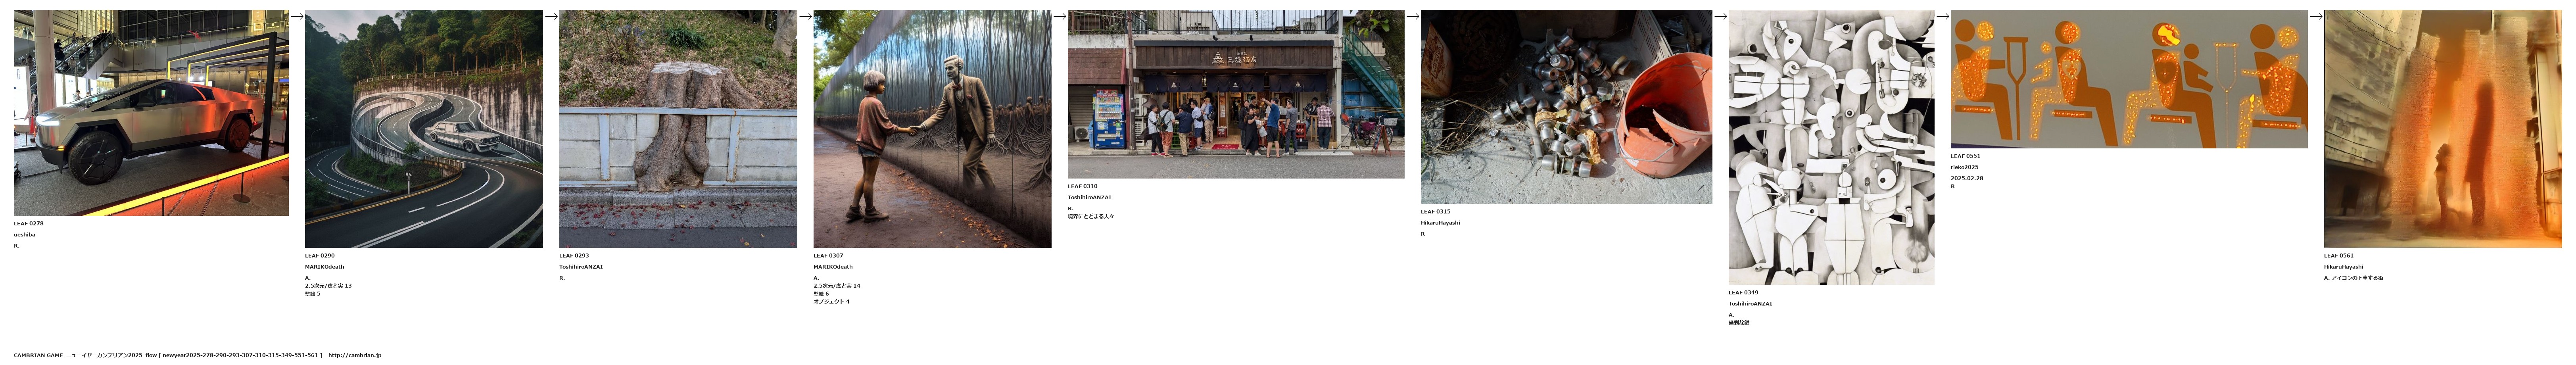The height and width of the screenshot is (365, 2576).
Task: Open the orange bucket and doorknobs photo
Action: point(1566,107)
